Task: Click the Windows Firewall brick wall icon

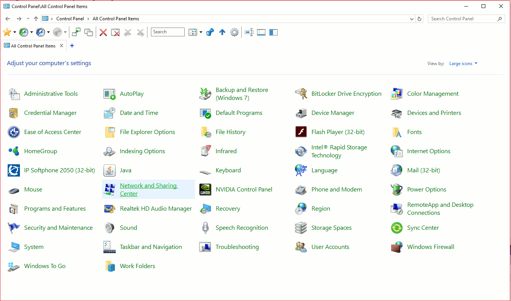Action: (397, 247)
